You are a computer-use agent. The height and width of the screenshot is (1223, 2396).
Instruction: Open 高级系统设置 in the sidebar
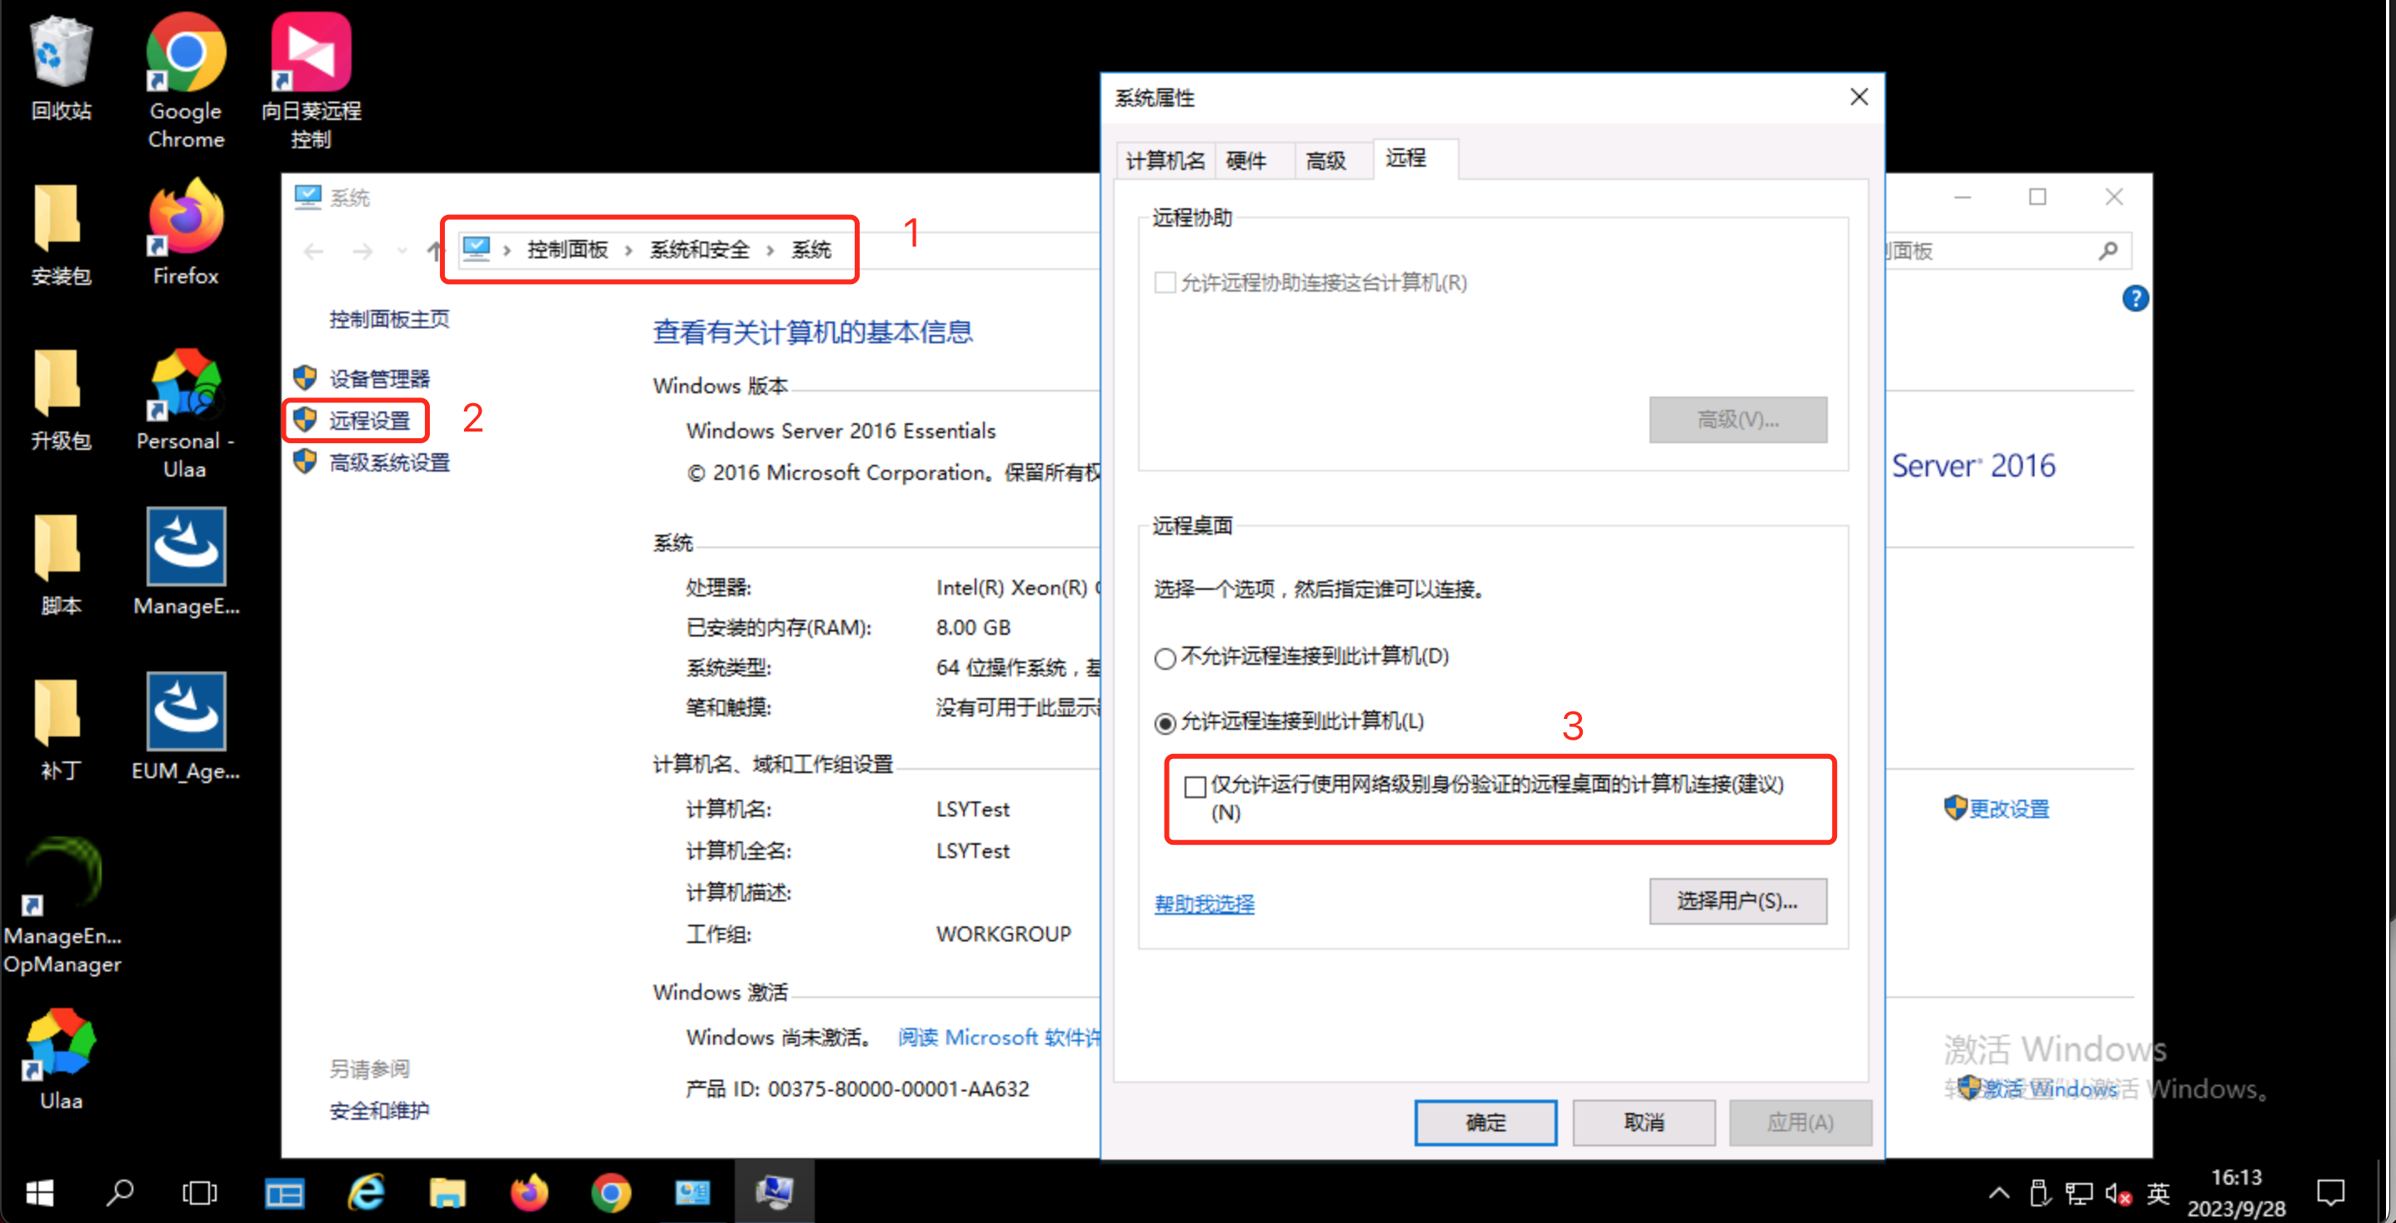coord(389,462)
